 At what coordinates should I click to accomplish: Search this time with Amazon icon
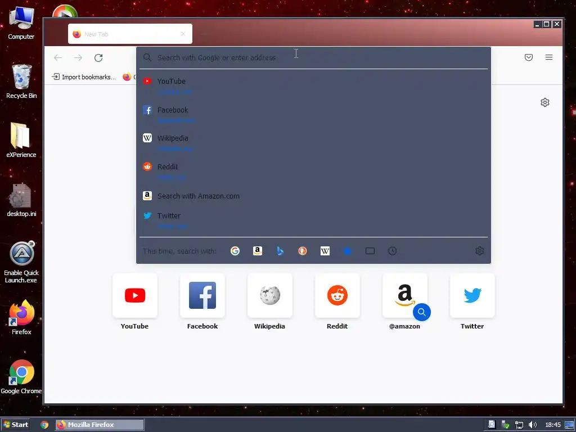click(258, 251)
